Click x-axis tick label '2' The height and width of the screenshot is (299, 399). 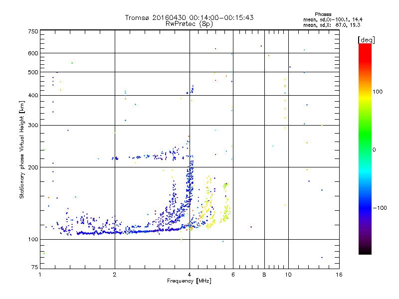click(115, 275)
